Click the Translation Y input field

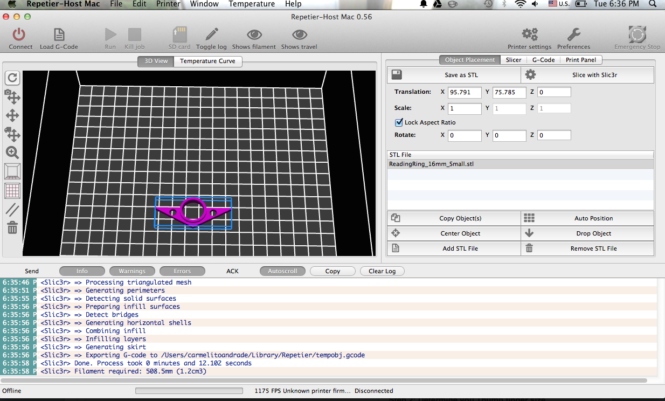click(x=509, y=92)
